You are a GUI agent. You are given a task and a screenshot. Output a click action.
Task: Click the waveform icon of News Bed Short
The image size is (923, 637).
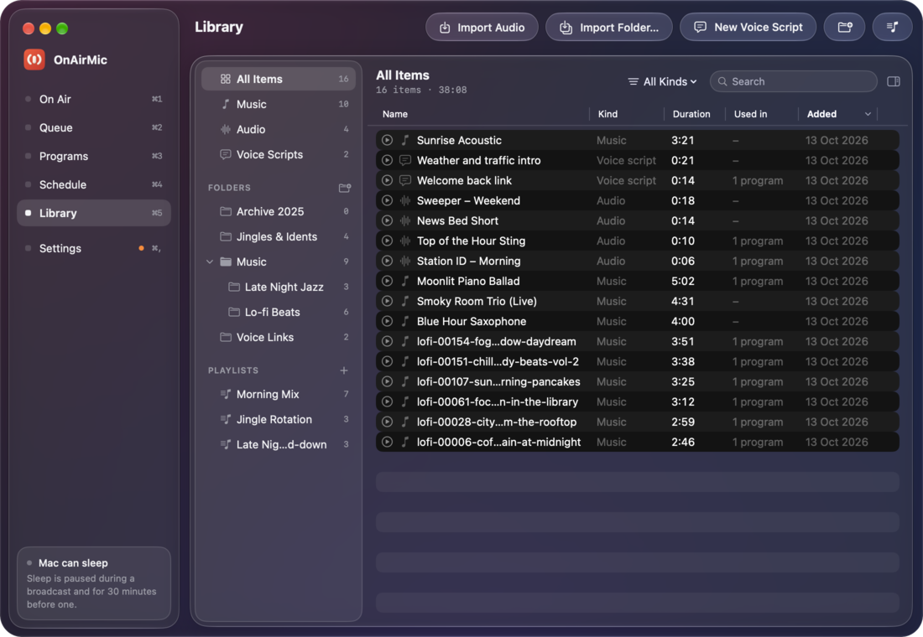(405, 220)
